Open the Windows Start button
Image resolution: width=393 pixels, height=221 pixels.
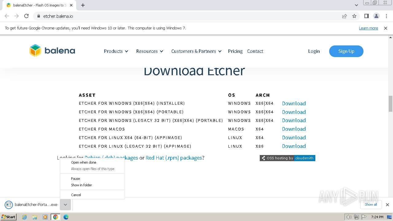pos(8,217)
